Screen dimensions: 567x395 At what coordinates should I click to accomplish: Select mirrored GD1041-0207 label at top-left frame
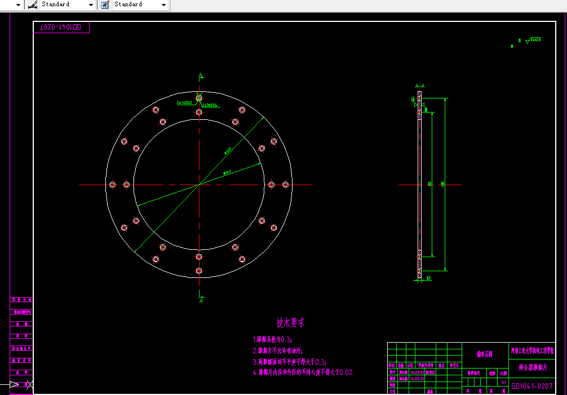pyautogui.click(x=60, y=28)
